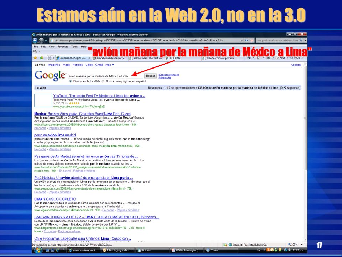The width and height of the screenshot is (342, 257).
Task: Open 'JRVG - Estrategias' taskbar button
Action: click(187, 250)
